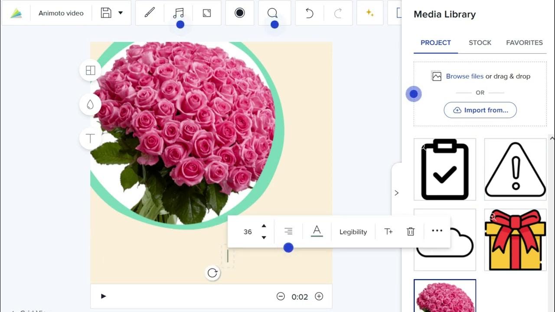
Task: Click the Browse files link
Action: 465,76
